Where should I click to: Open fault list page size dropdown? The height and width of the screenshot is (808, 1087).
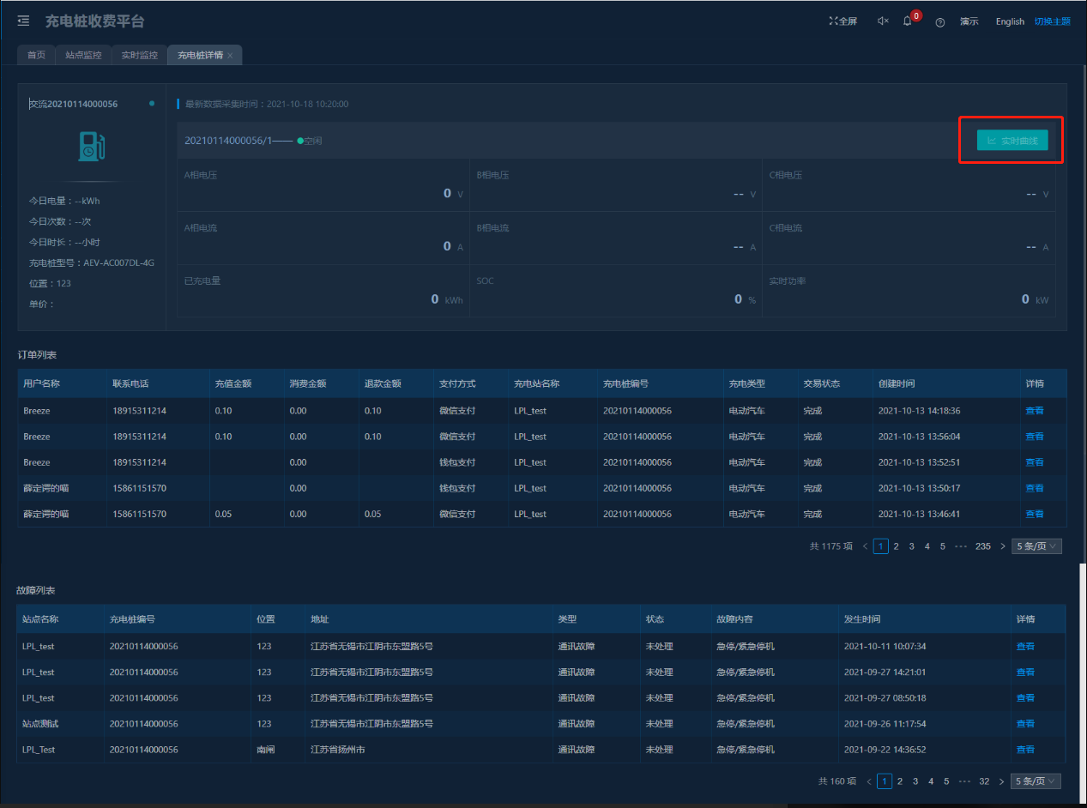click(x=1036, y=781)
